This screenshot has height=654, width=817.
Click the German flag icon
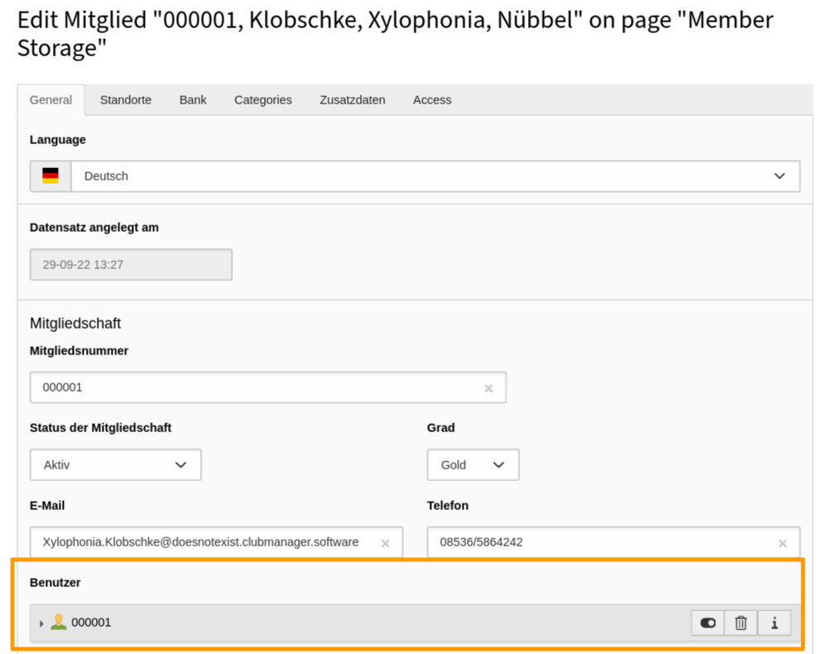pos(51,176)
